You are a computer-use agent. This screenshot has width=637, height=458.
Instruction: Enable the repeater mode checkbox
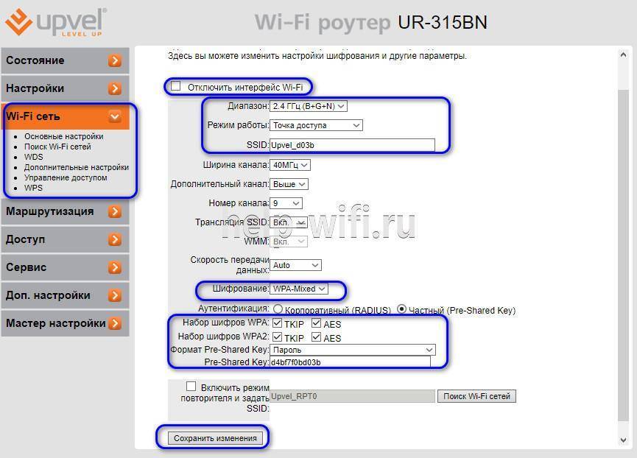click(191, 386)
